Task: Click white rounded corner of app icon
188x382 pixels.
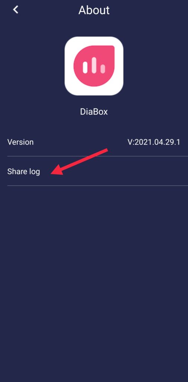Action: (x=69, y=42)
